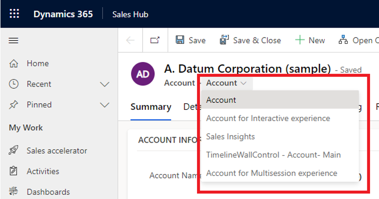The width and height of the screenshot is (379, 199).
Task: Click the Home house icon
Action: (14, 63)
